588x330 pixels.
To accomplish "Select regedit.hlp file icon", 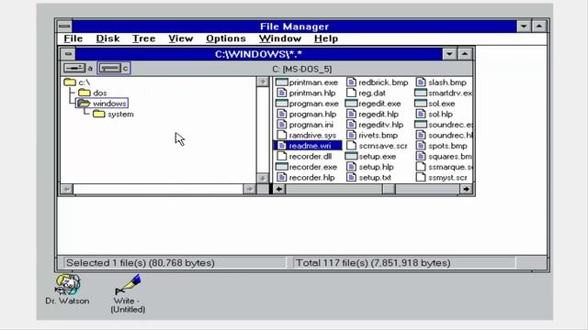I will 351,114.
